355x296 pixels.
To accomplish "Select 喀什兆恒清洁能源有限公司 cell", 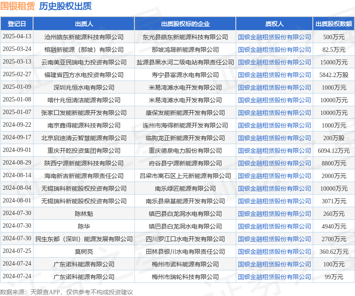I will click(x=84, y=100).
